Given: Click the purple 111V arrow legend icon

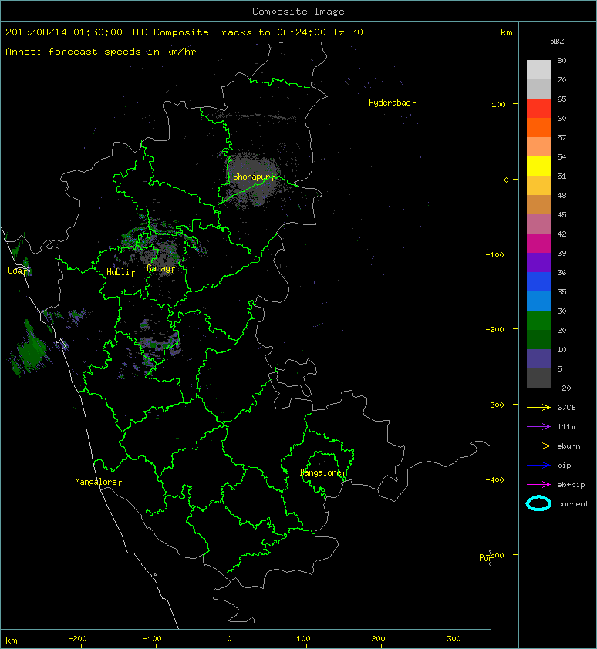Looking at the screenshot, I should [538, 427].
